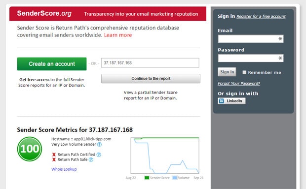Click the Aug 22 chart axis label
306x189 pixels.
131,178
